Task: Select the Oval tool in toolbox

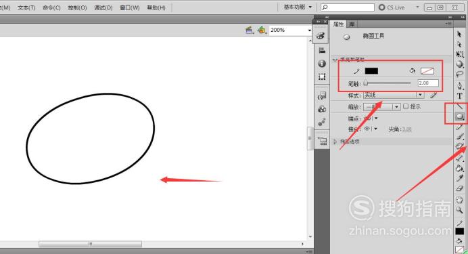Action: pos(460,117)
